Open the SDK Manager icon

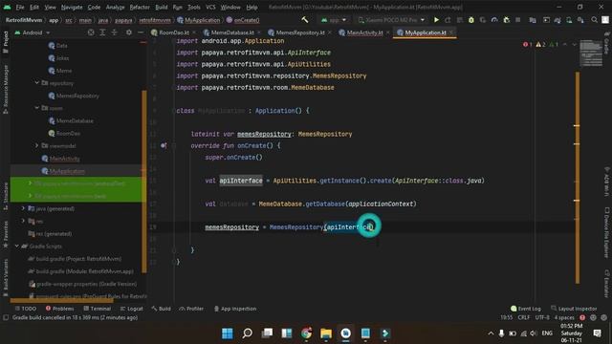click(x=580, y=20)
